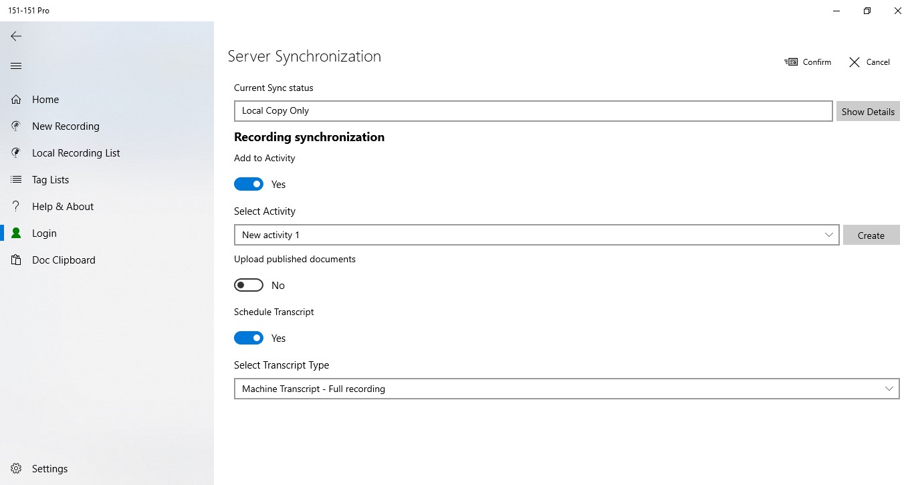910x485 pixels.
Task: Click the back arrow icon
Action: [x=16, y=36]
